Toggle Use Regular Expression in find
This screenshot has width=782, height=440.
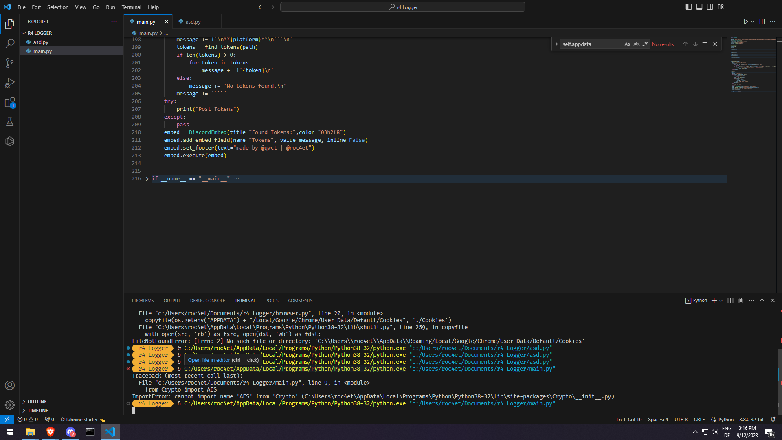[x=645, y=44]
